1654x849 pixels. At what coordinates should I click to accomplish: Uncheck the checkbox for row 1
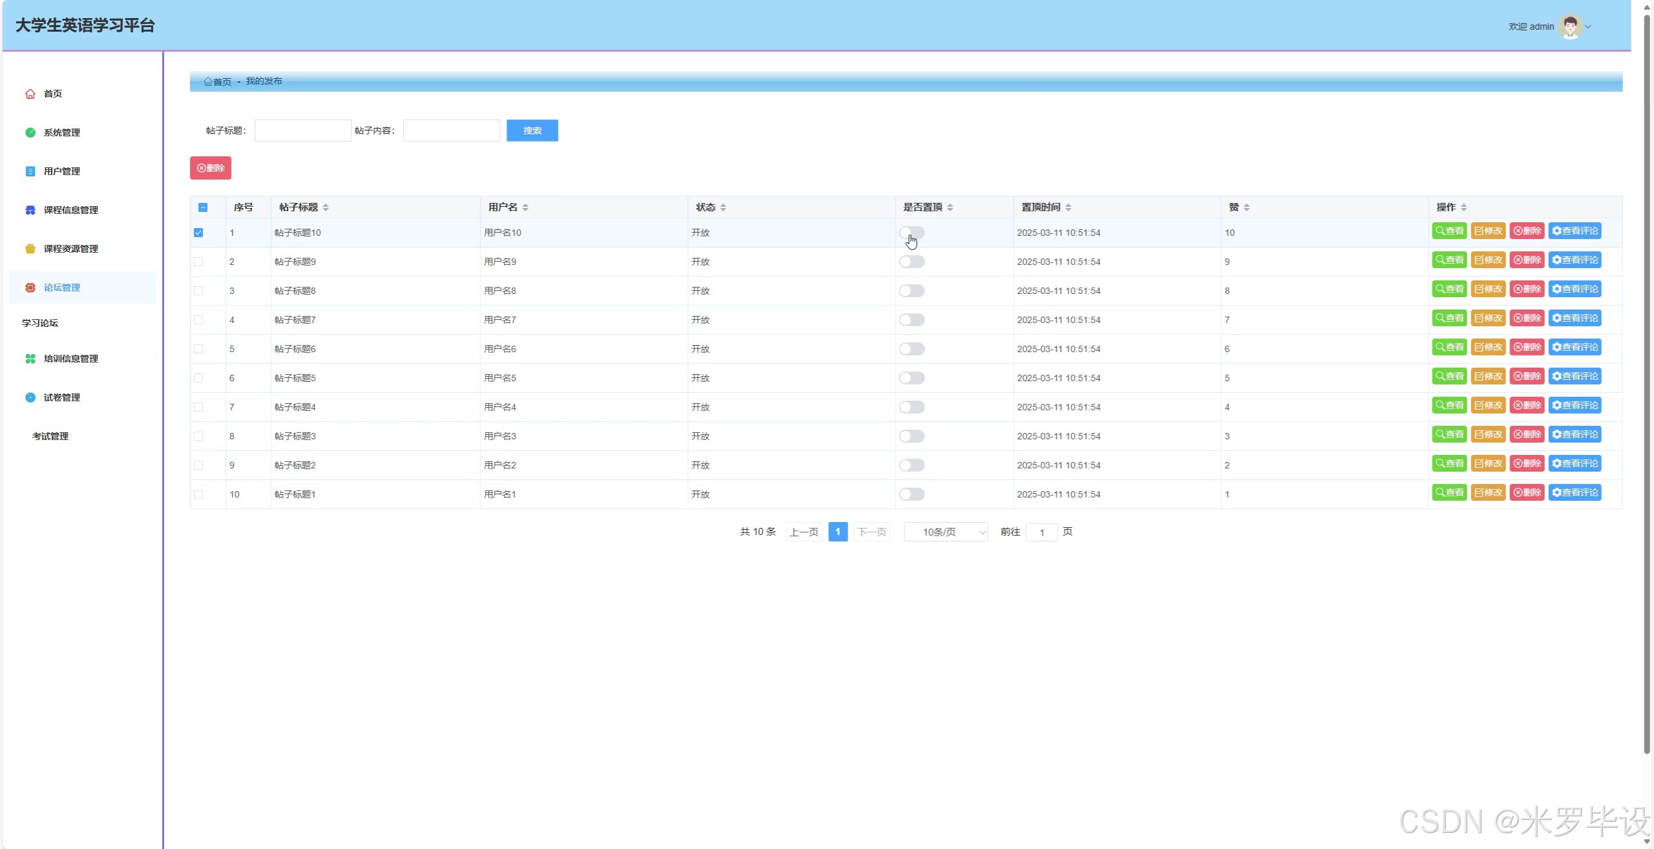pos(198,233)
